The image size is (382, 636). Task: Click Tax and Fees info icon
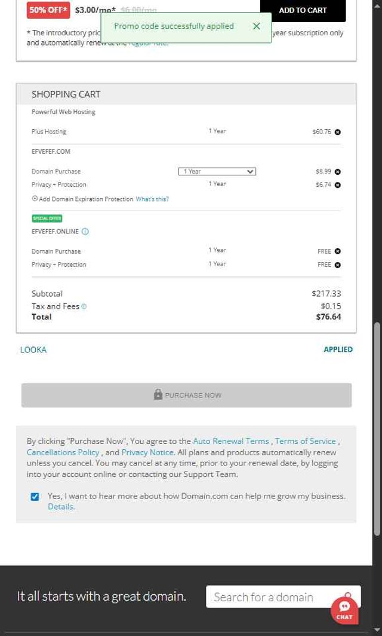pyautogui.click(x=84, y=306)
